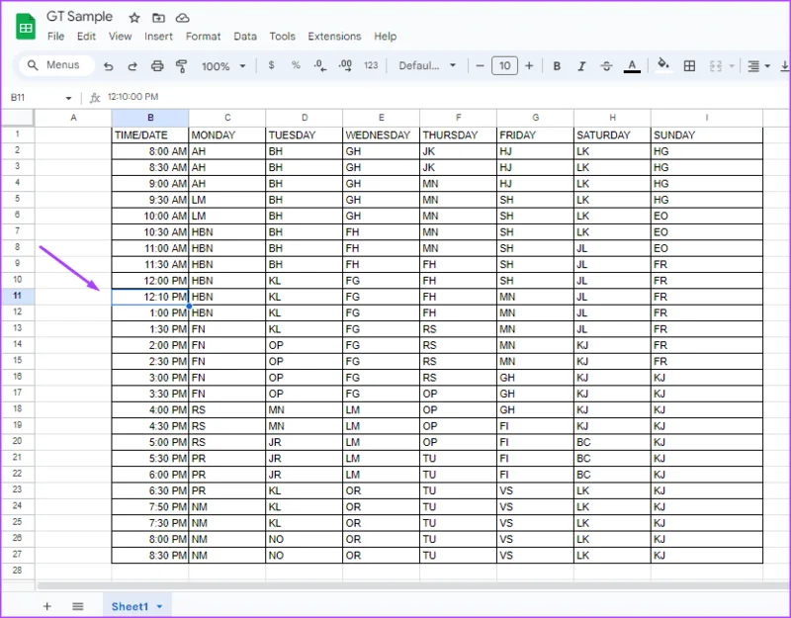
Task: Select the THURSDAY header cell
Action: (x=458, y=134)
